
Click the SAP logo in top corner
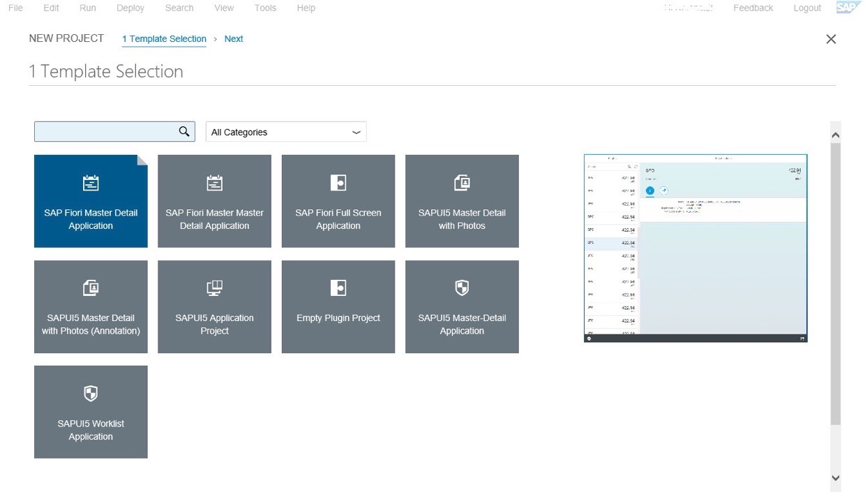(848, 7)
